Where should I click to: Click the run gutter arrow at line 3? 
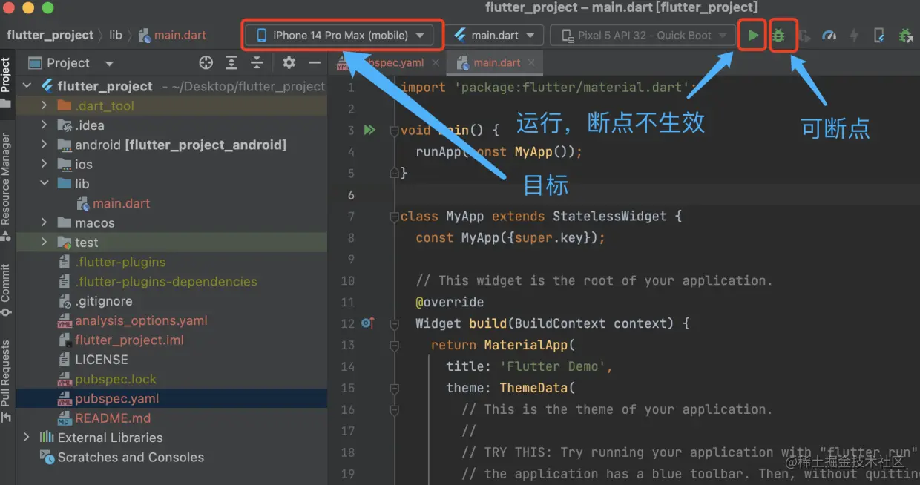pyautogui.click(x=369, y=130)
